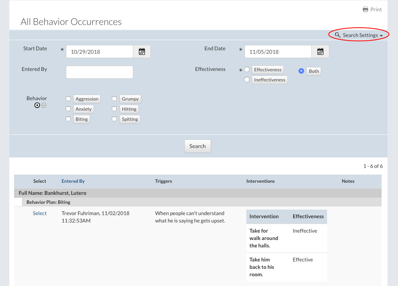Select the Effectiveness radio button
This screenshot has height=286, width=398.
pyautogui.click(x=247, y=70)
